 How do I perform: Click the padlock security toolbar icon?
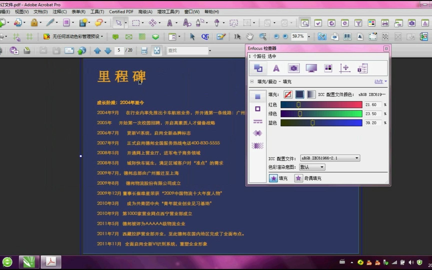[34, 23]
